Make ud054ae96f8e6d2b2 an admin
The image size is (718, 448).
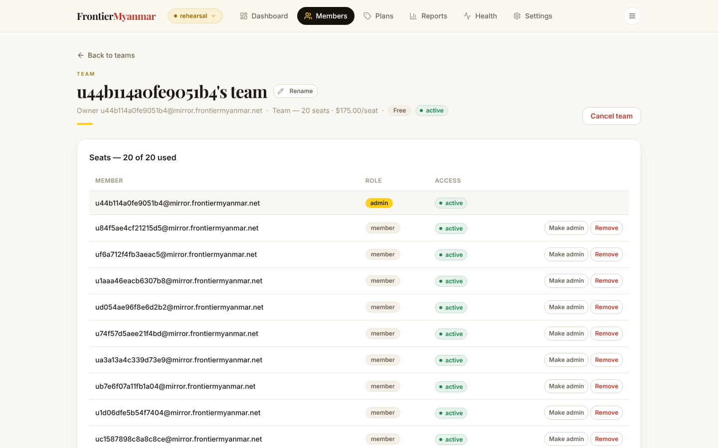tap(566, 307)
